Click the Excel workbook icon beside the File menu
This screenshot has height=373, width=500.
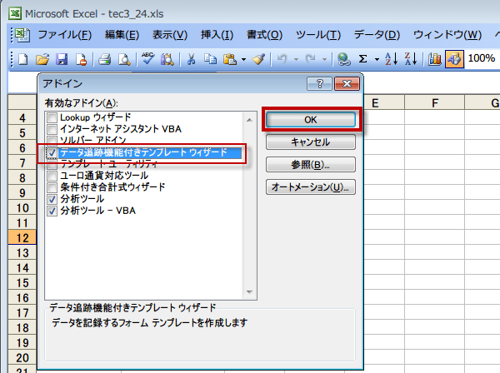[22, 35]
